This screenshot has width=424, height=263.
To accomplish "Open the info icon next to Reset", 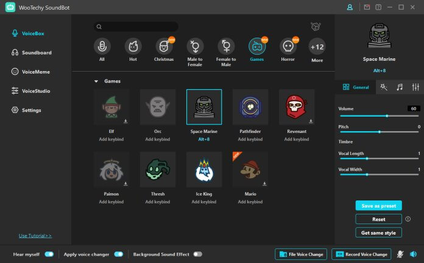I will click(408, 219).
